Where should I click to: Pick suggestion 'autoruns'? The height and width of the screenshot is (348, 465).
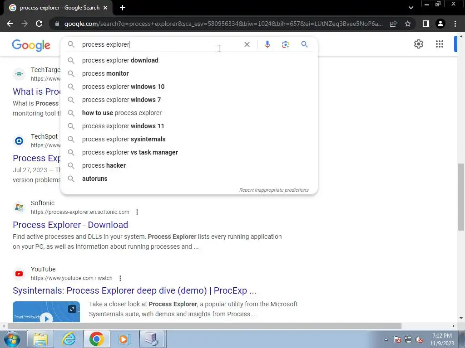(189, 179)
